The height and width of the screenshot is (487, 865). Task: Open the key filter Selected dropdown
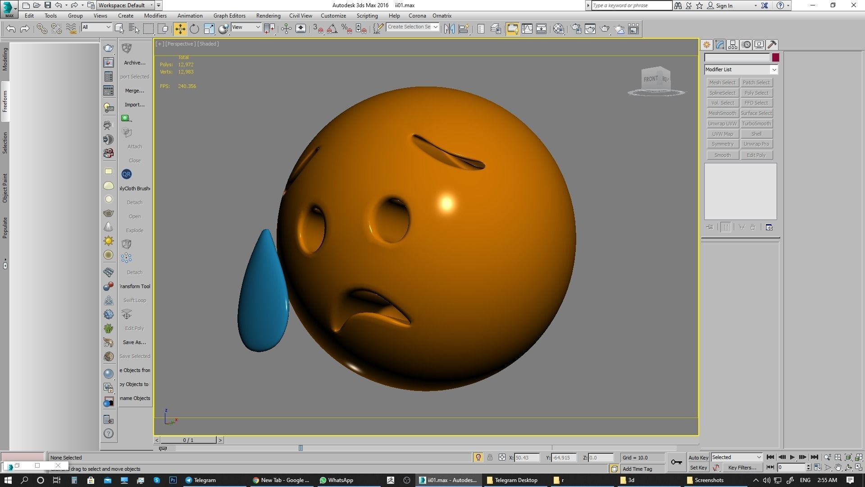(737, 457)
